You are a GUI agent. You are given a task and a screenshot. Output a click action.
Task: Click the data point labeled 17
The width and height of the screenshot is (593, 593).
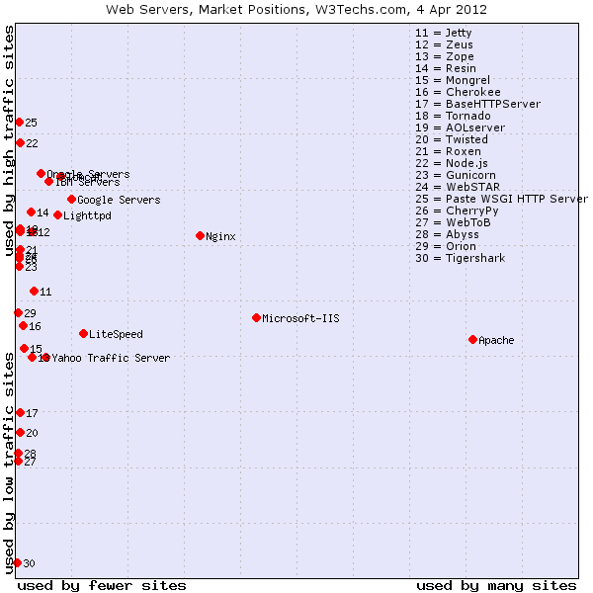(x=21, y=412)
